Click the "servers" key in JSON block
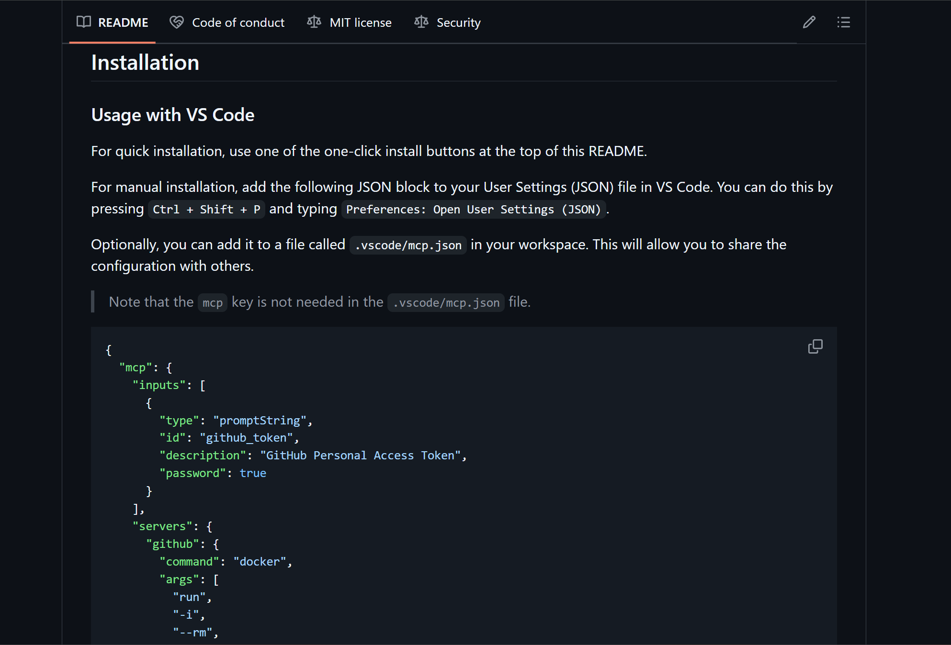The height and width of the screenshot is (645, 951). pyautogui.click(x=162, y=526)
